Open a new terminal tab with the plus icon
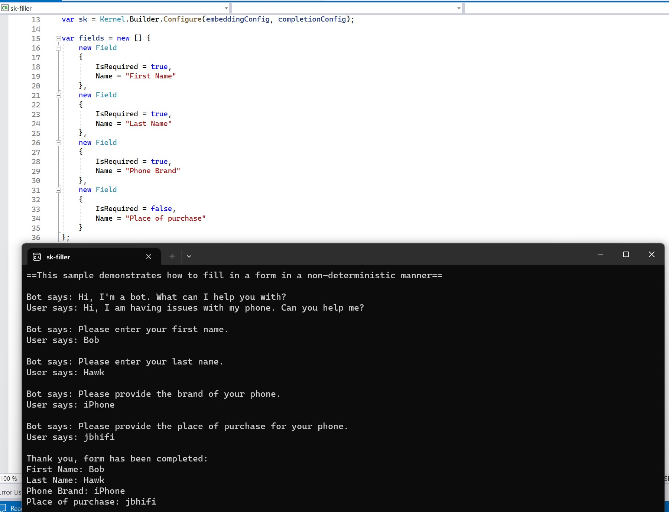 click(172, 256)
